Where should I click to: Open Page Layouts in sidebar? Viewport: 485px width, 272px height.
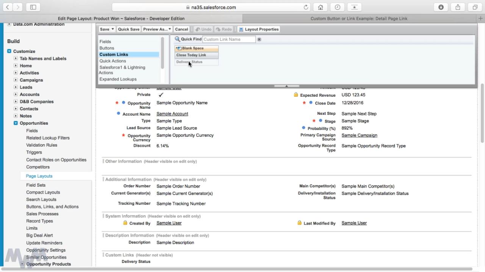tap(39, 176)
